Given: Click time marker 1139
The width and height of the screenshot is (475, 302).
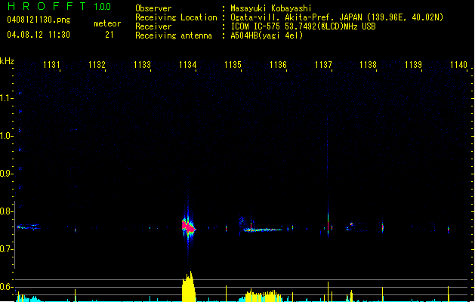Looking at the screenshot, I should pos(413,65).
